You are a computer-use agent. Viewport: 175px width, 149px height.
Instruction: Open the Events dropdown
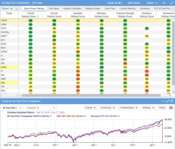(x=91, y=108)
